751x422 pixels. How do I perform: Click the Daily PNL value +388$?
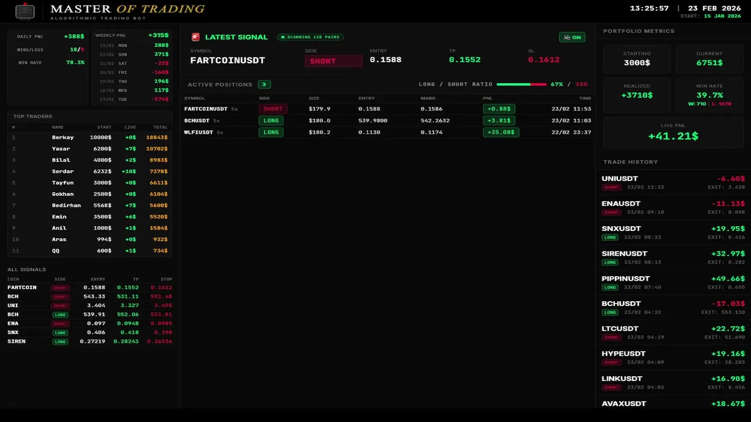74,36
